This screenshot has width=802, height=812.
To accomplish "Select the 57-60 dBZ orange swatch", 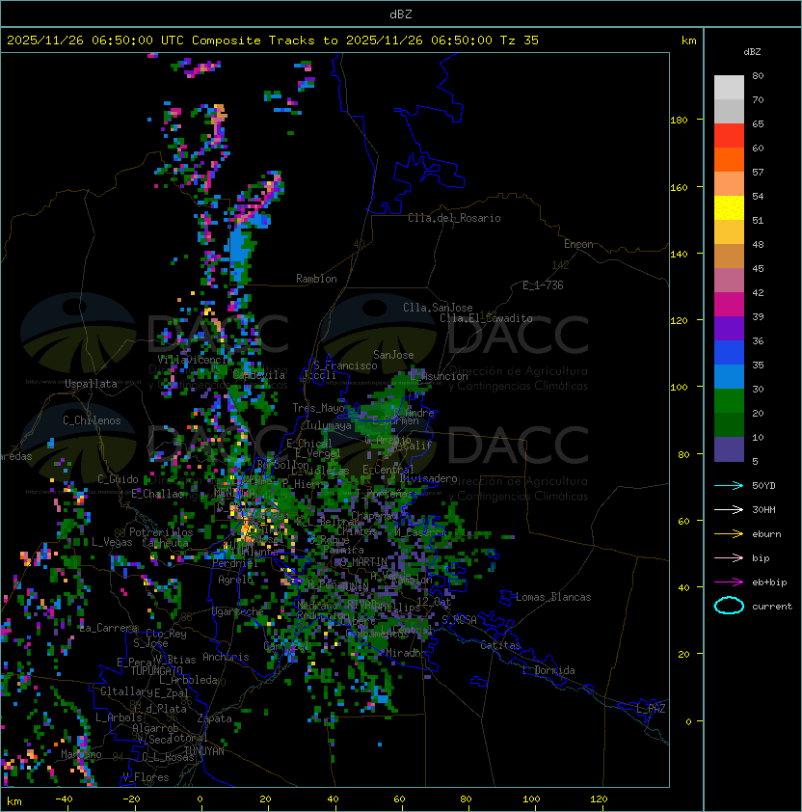I will 729,160.
